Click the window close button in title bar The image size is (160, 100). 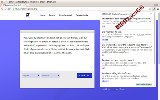tap(2, 2)
